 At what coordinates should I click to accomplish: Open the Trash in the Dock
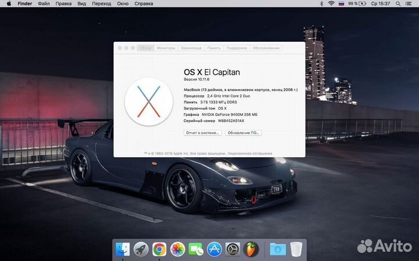tap(296, 249)
